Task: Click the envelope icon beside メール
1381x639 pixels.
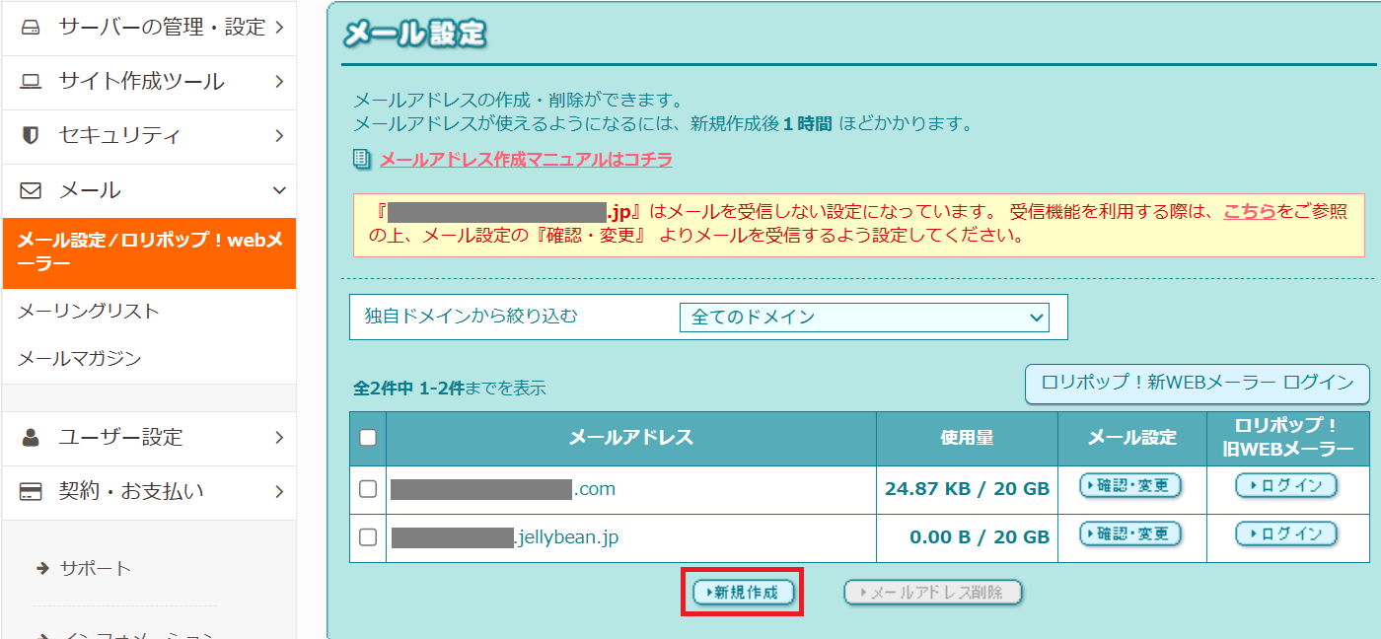Action: (x=31, y=190)
